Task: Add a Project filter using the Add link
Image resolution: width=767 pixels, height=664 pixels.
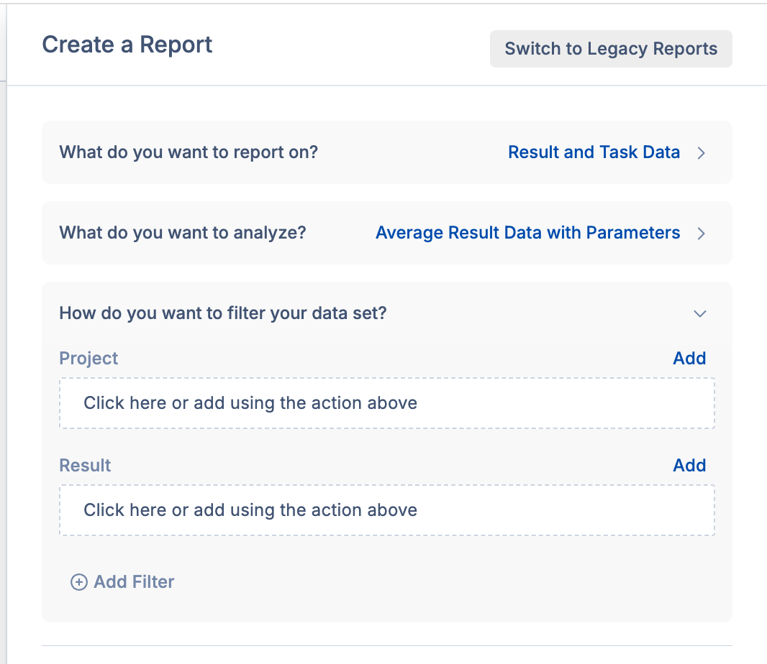Action: point(689,359)
